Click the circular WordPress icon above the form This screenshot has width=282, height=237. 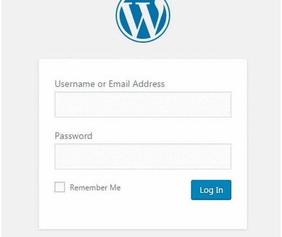143,19
